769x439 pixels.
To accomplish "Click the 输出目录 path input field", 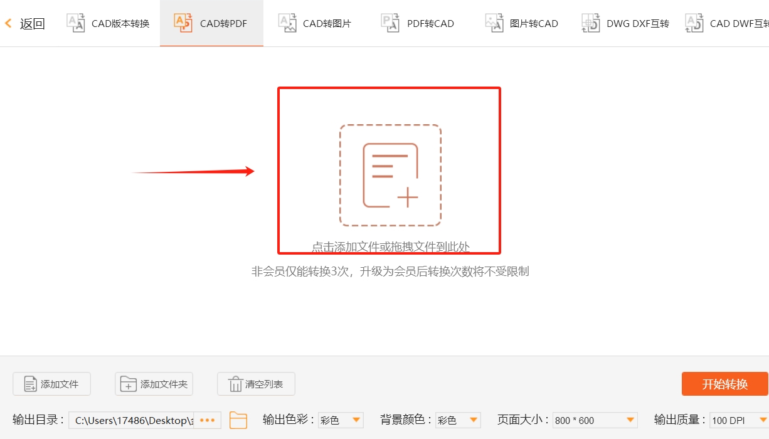I will click(x=131, y=420).
